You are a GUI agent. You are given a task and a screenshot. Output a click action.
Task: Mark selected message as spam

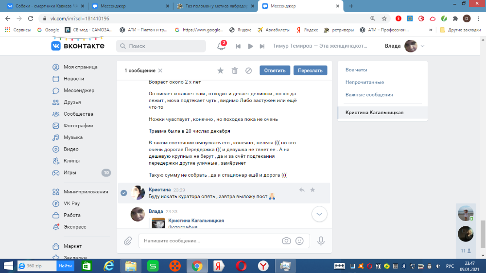248,70
